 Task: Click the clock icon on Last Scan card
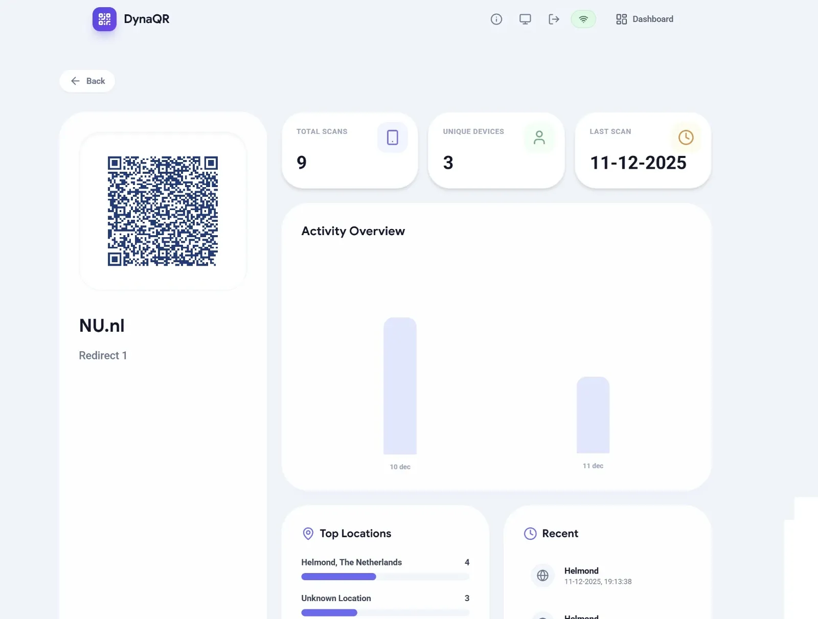click(686, 137)
